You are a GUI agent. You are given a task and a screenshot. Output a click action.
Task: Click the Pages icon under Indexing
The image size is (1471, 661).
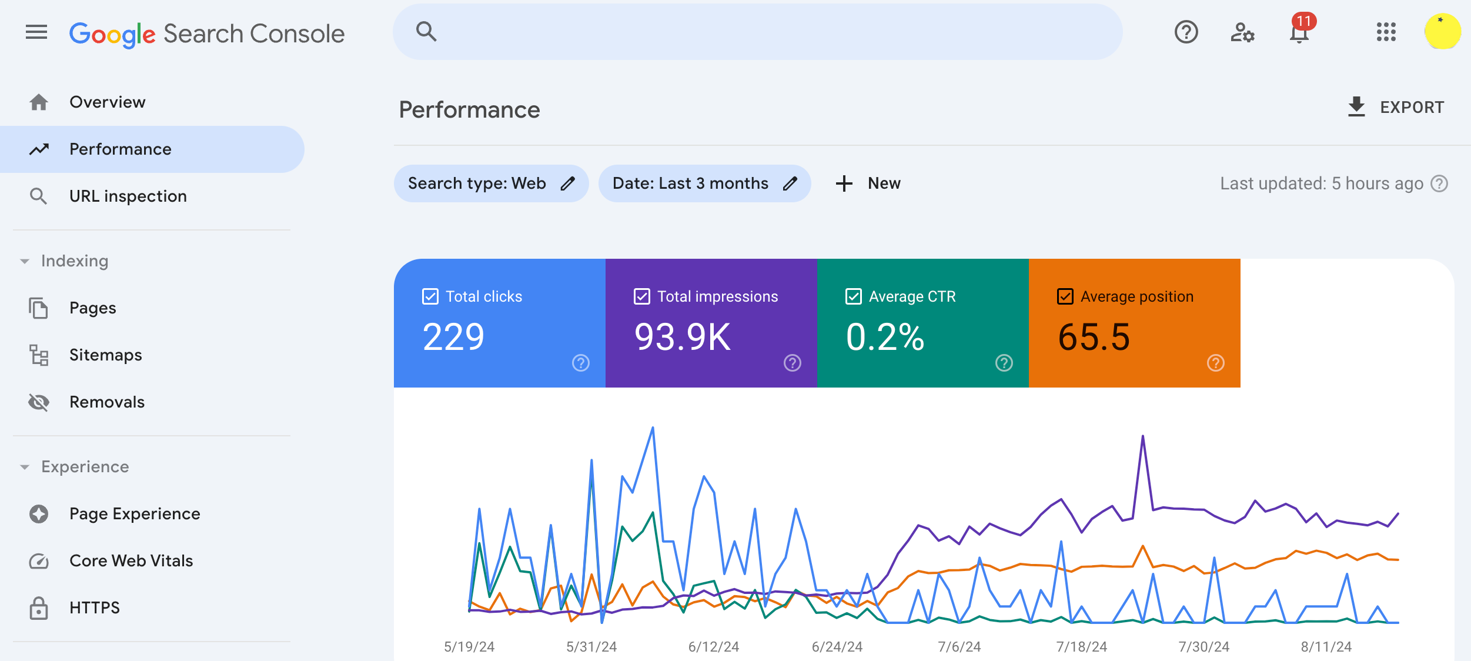39,308
